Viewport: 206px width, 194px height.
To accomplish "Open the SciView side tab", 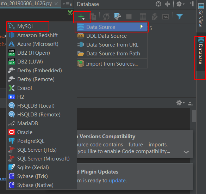I will coord(201,15).
